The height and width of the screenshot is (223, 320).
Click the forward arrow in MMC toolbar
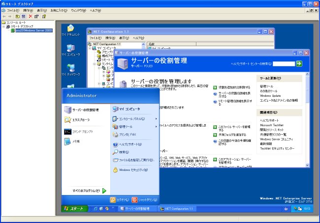click(10, 17)
